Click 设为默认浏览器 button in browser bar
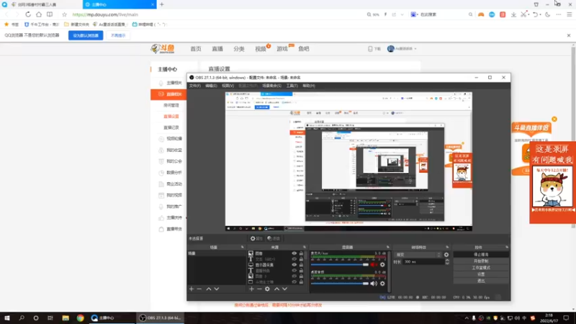Viewport: 576px width, 324px height. [86, 35]
